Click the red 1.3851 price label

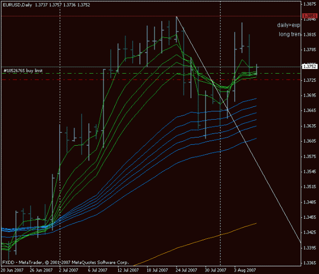point(309,16)
